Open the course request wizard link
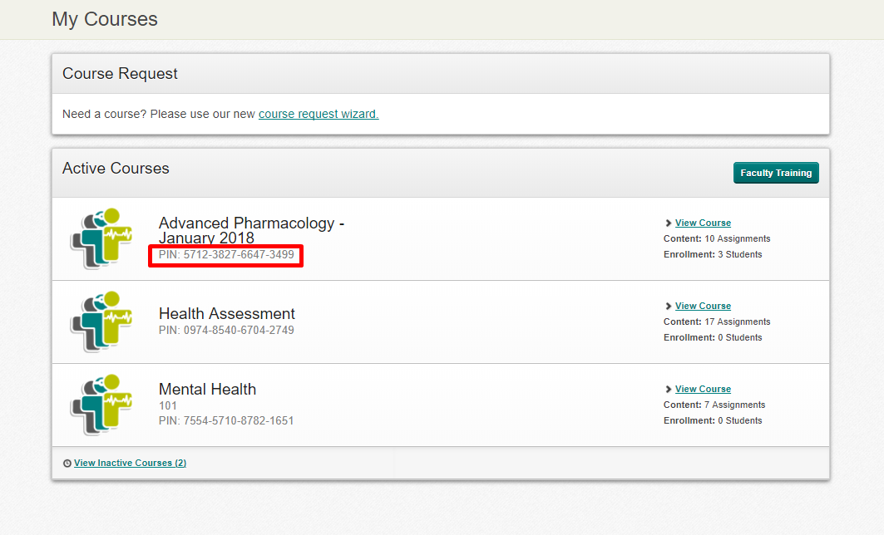 319,114
